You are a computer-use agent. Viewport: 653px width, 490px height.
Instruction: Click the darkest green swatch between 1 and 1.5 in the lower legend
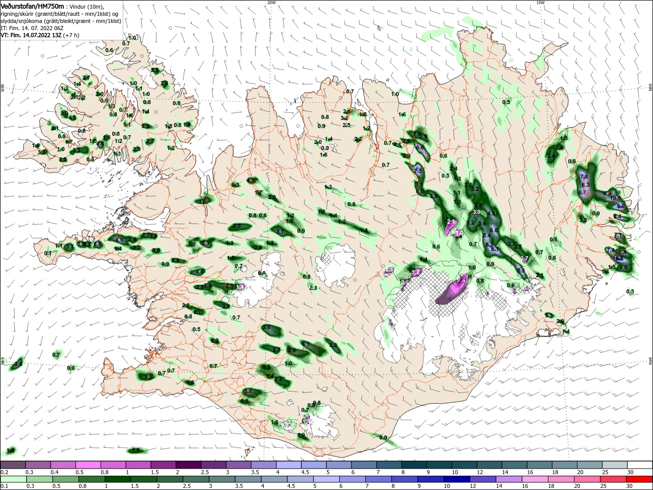[117, 479]
